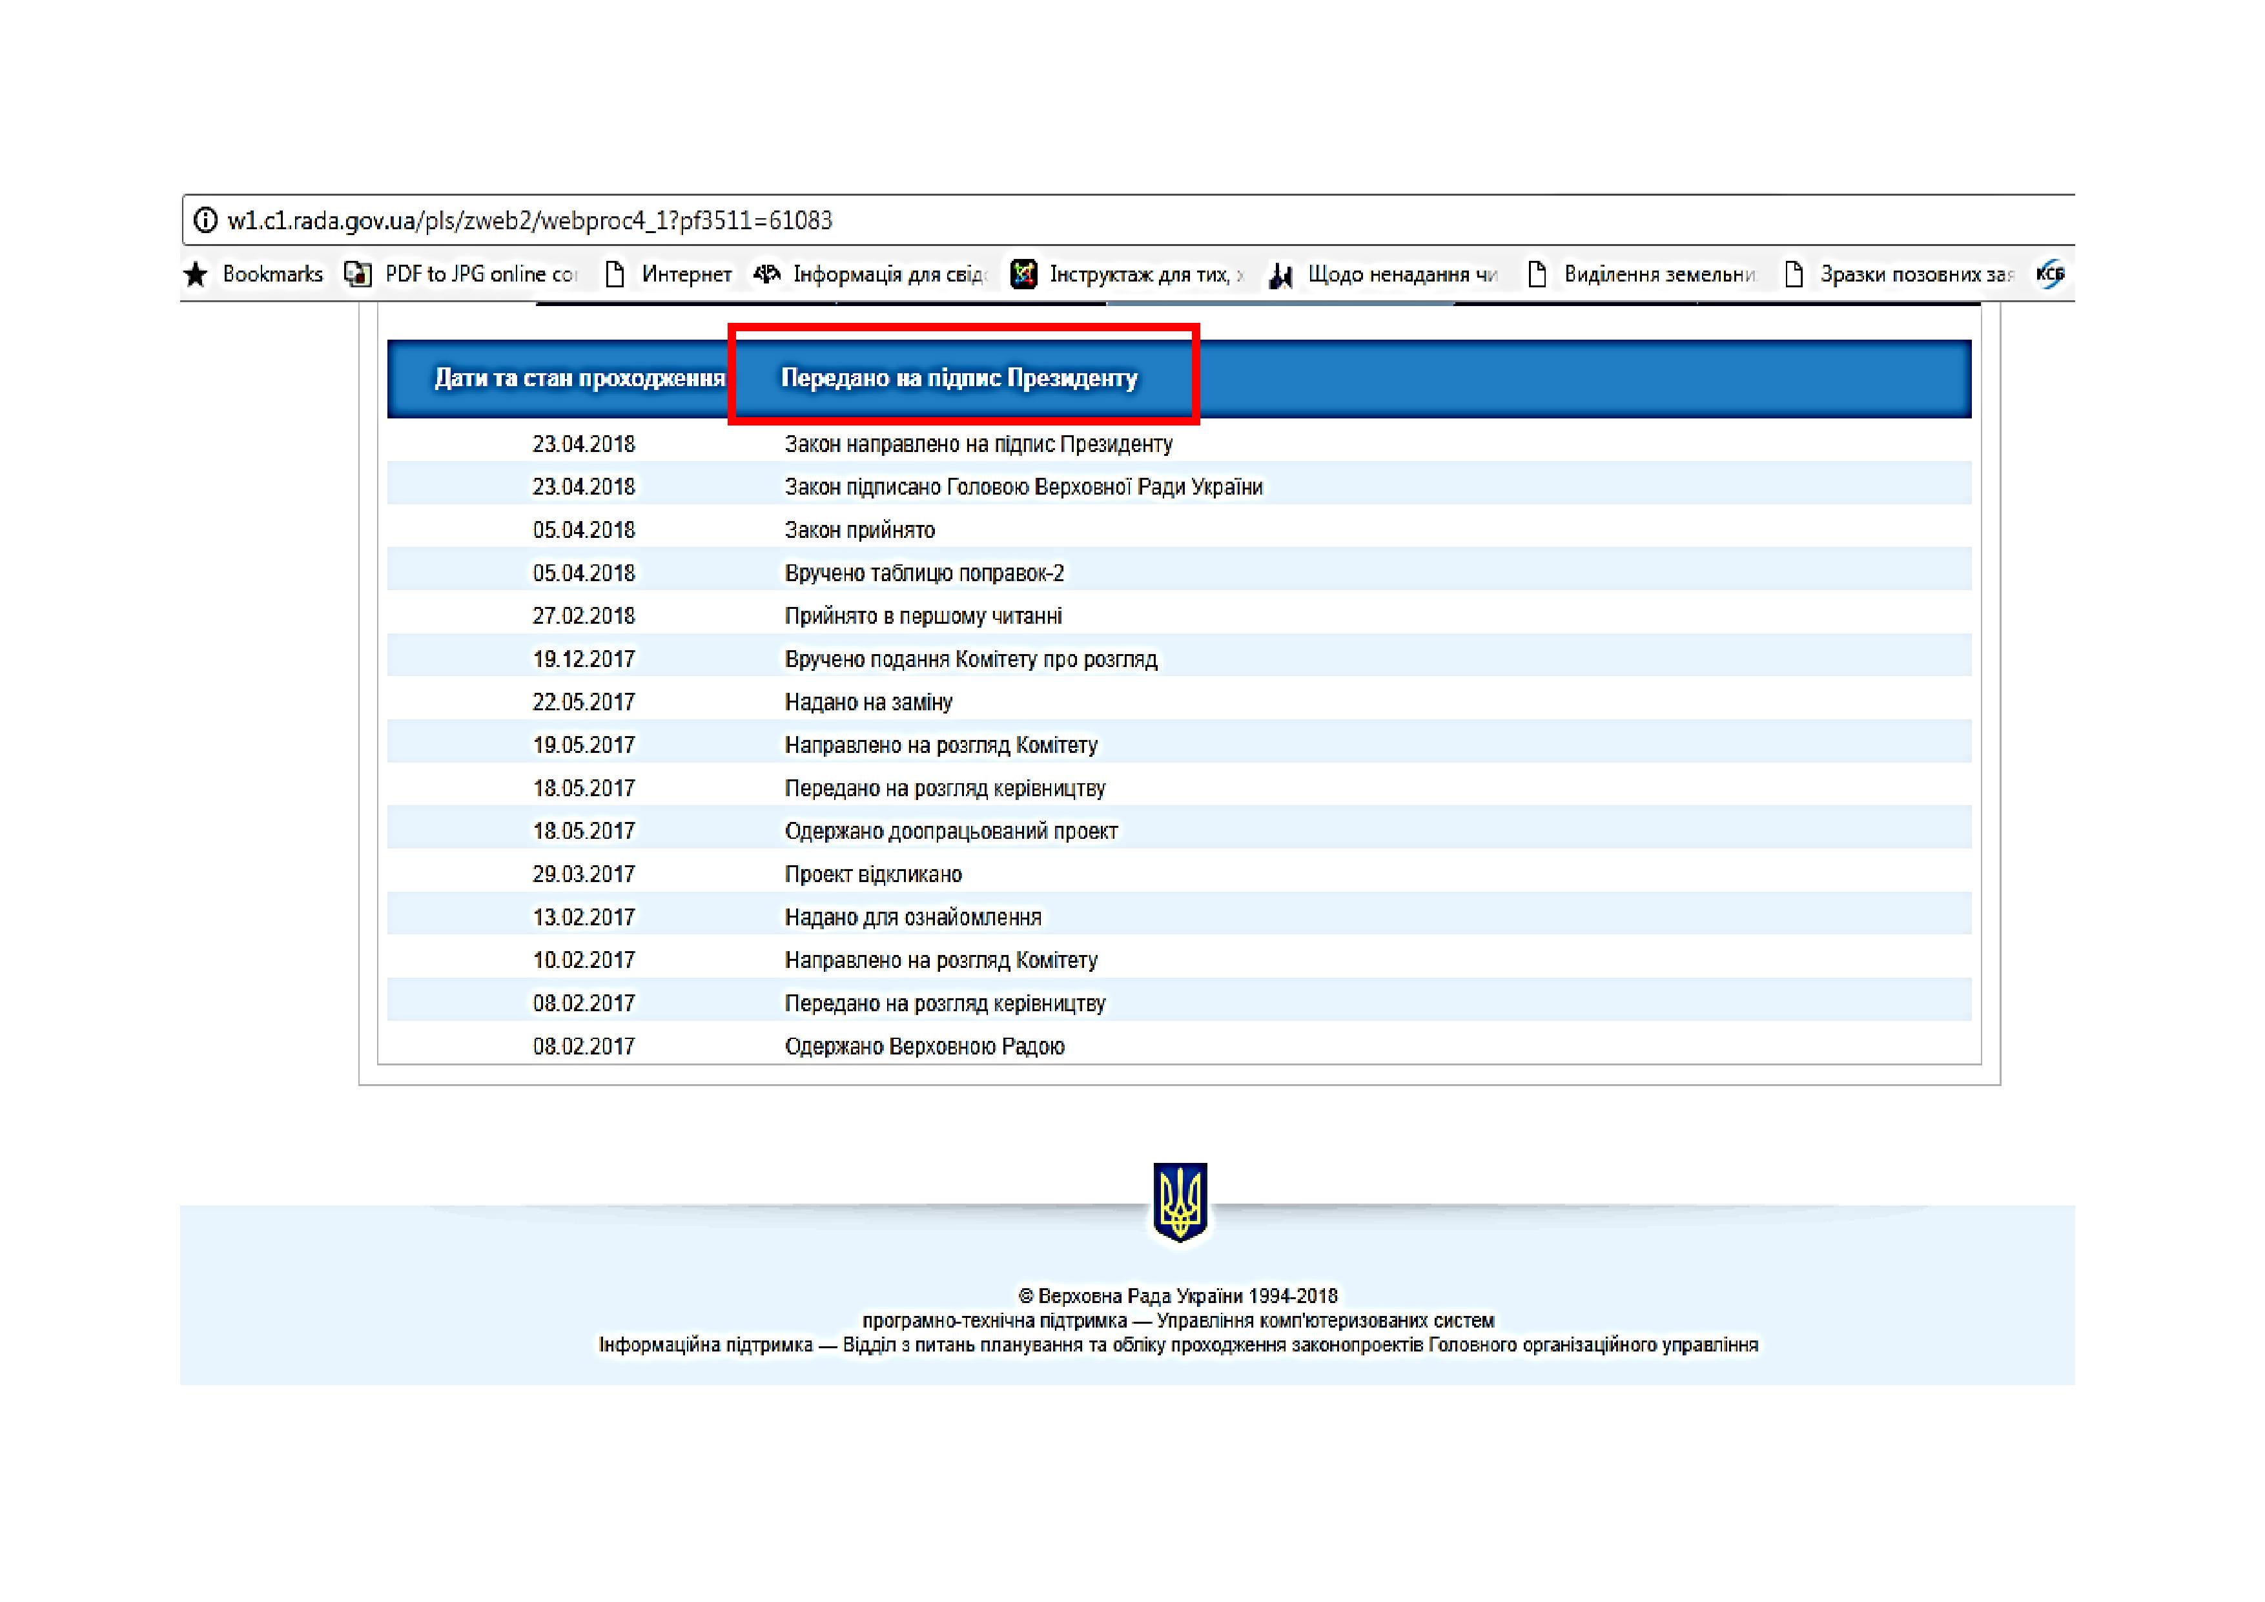Click the 18.05.2017 date of Одержано доопрацьований row
The width and height of the screenshot is (2265, 1602).
pos(584,830)
